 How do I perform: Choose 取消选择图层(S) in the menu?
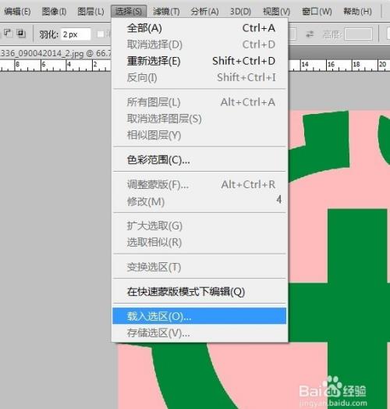click(x=200, y=119)
